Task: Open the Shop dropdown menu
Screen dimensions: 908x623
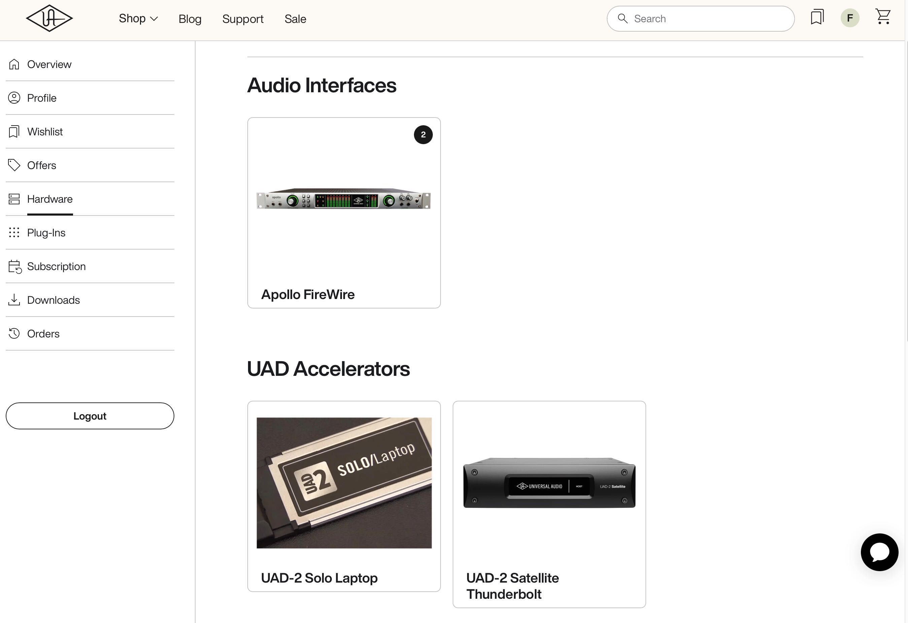Action: pos(138,19)
